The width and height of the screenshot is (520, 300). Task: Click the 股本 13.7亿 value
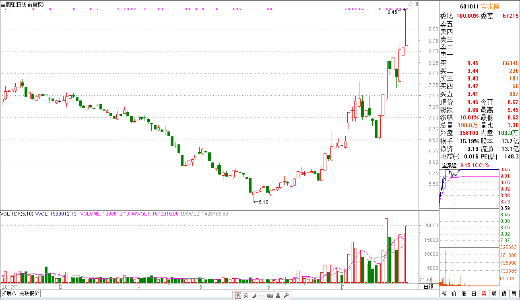point(510,141)
